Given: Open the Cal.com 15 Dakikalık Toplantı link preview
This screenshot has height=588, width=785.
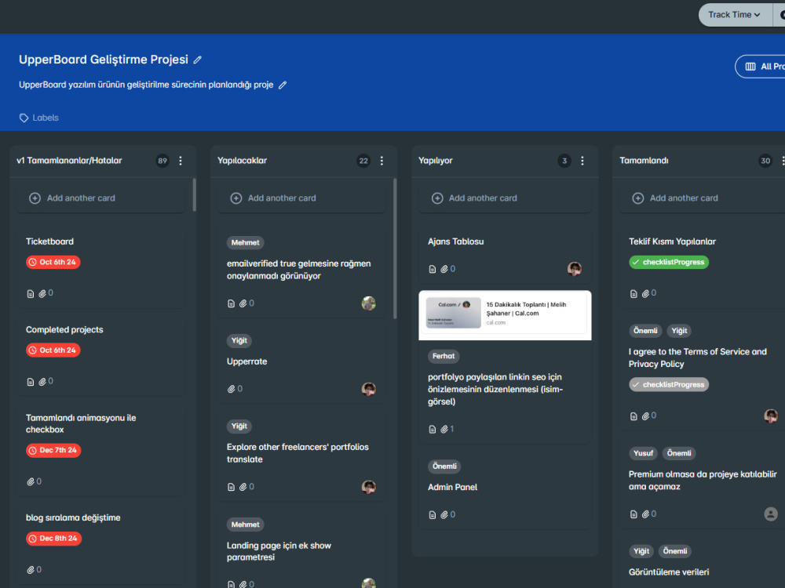Looking at the screenshot, I should 505,315.
